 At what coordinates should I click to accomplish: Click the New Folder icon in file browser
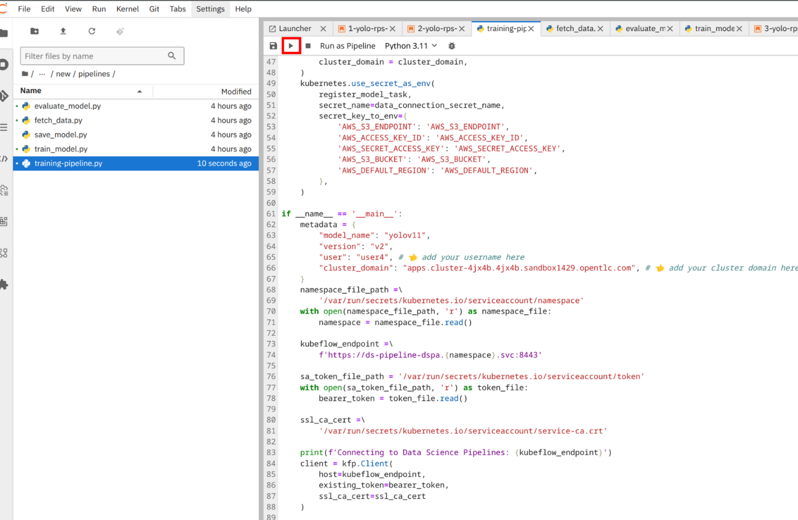pos(34,31)
